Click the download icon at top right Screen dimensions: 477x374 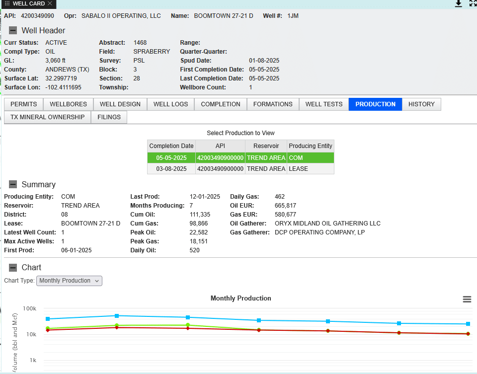pos(458,4)
